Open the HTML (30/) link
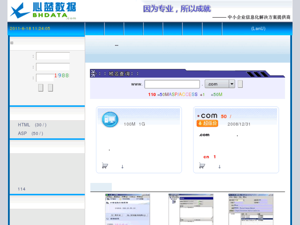The width and height of the screenshot is (300, 225). coord(32,125)
